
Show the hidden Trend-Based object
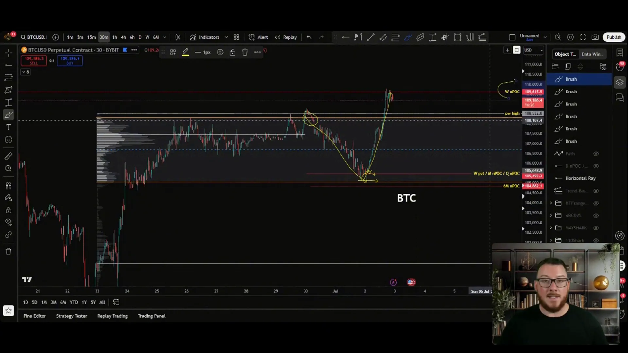pos(596,191)
